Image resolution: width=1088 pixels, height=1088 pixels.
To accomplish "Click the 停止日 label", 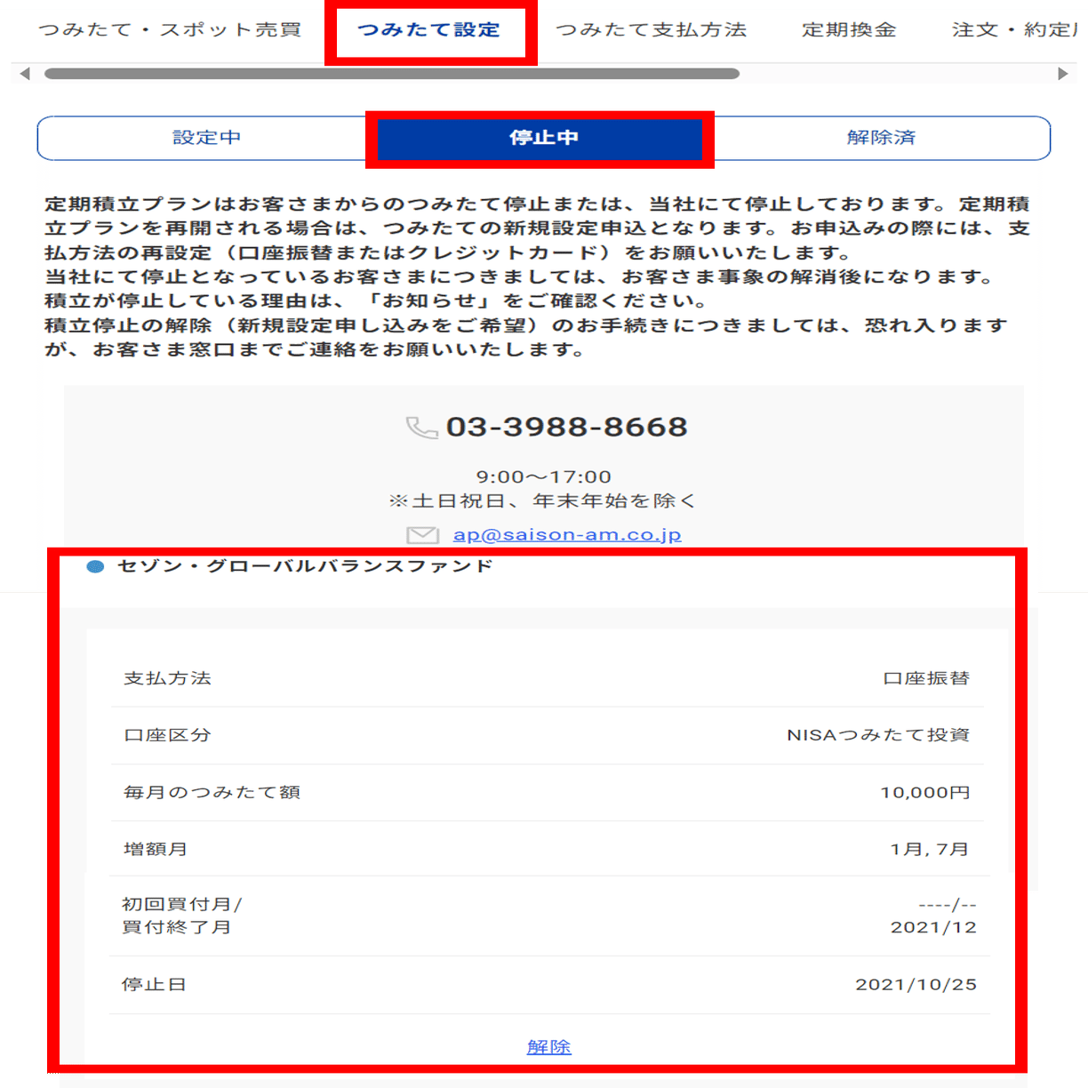I will 154,984.
